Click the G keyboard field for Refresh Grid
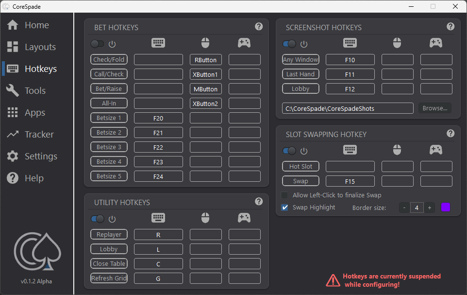 point(158,278)
